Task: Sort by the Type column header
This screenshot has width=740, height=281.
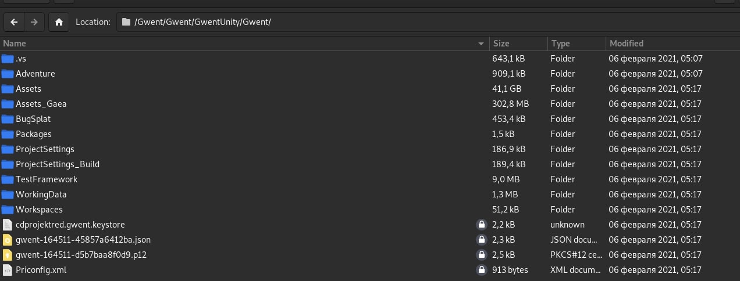Action: click(x=577, y=44)
